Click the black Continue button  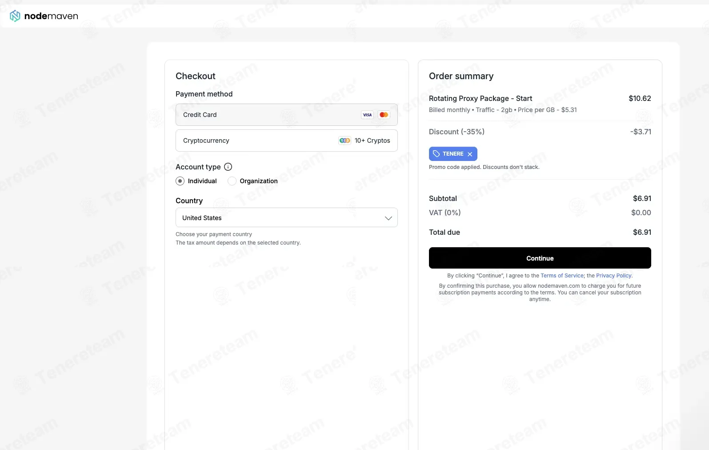click(x=540, y=258)
